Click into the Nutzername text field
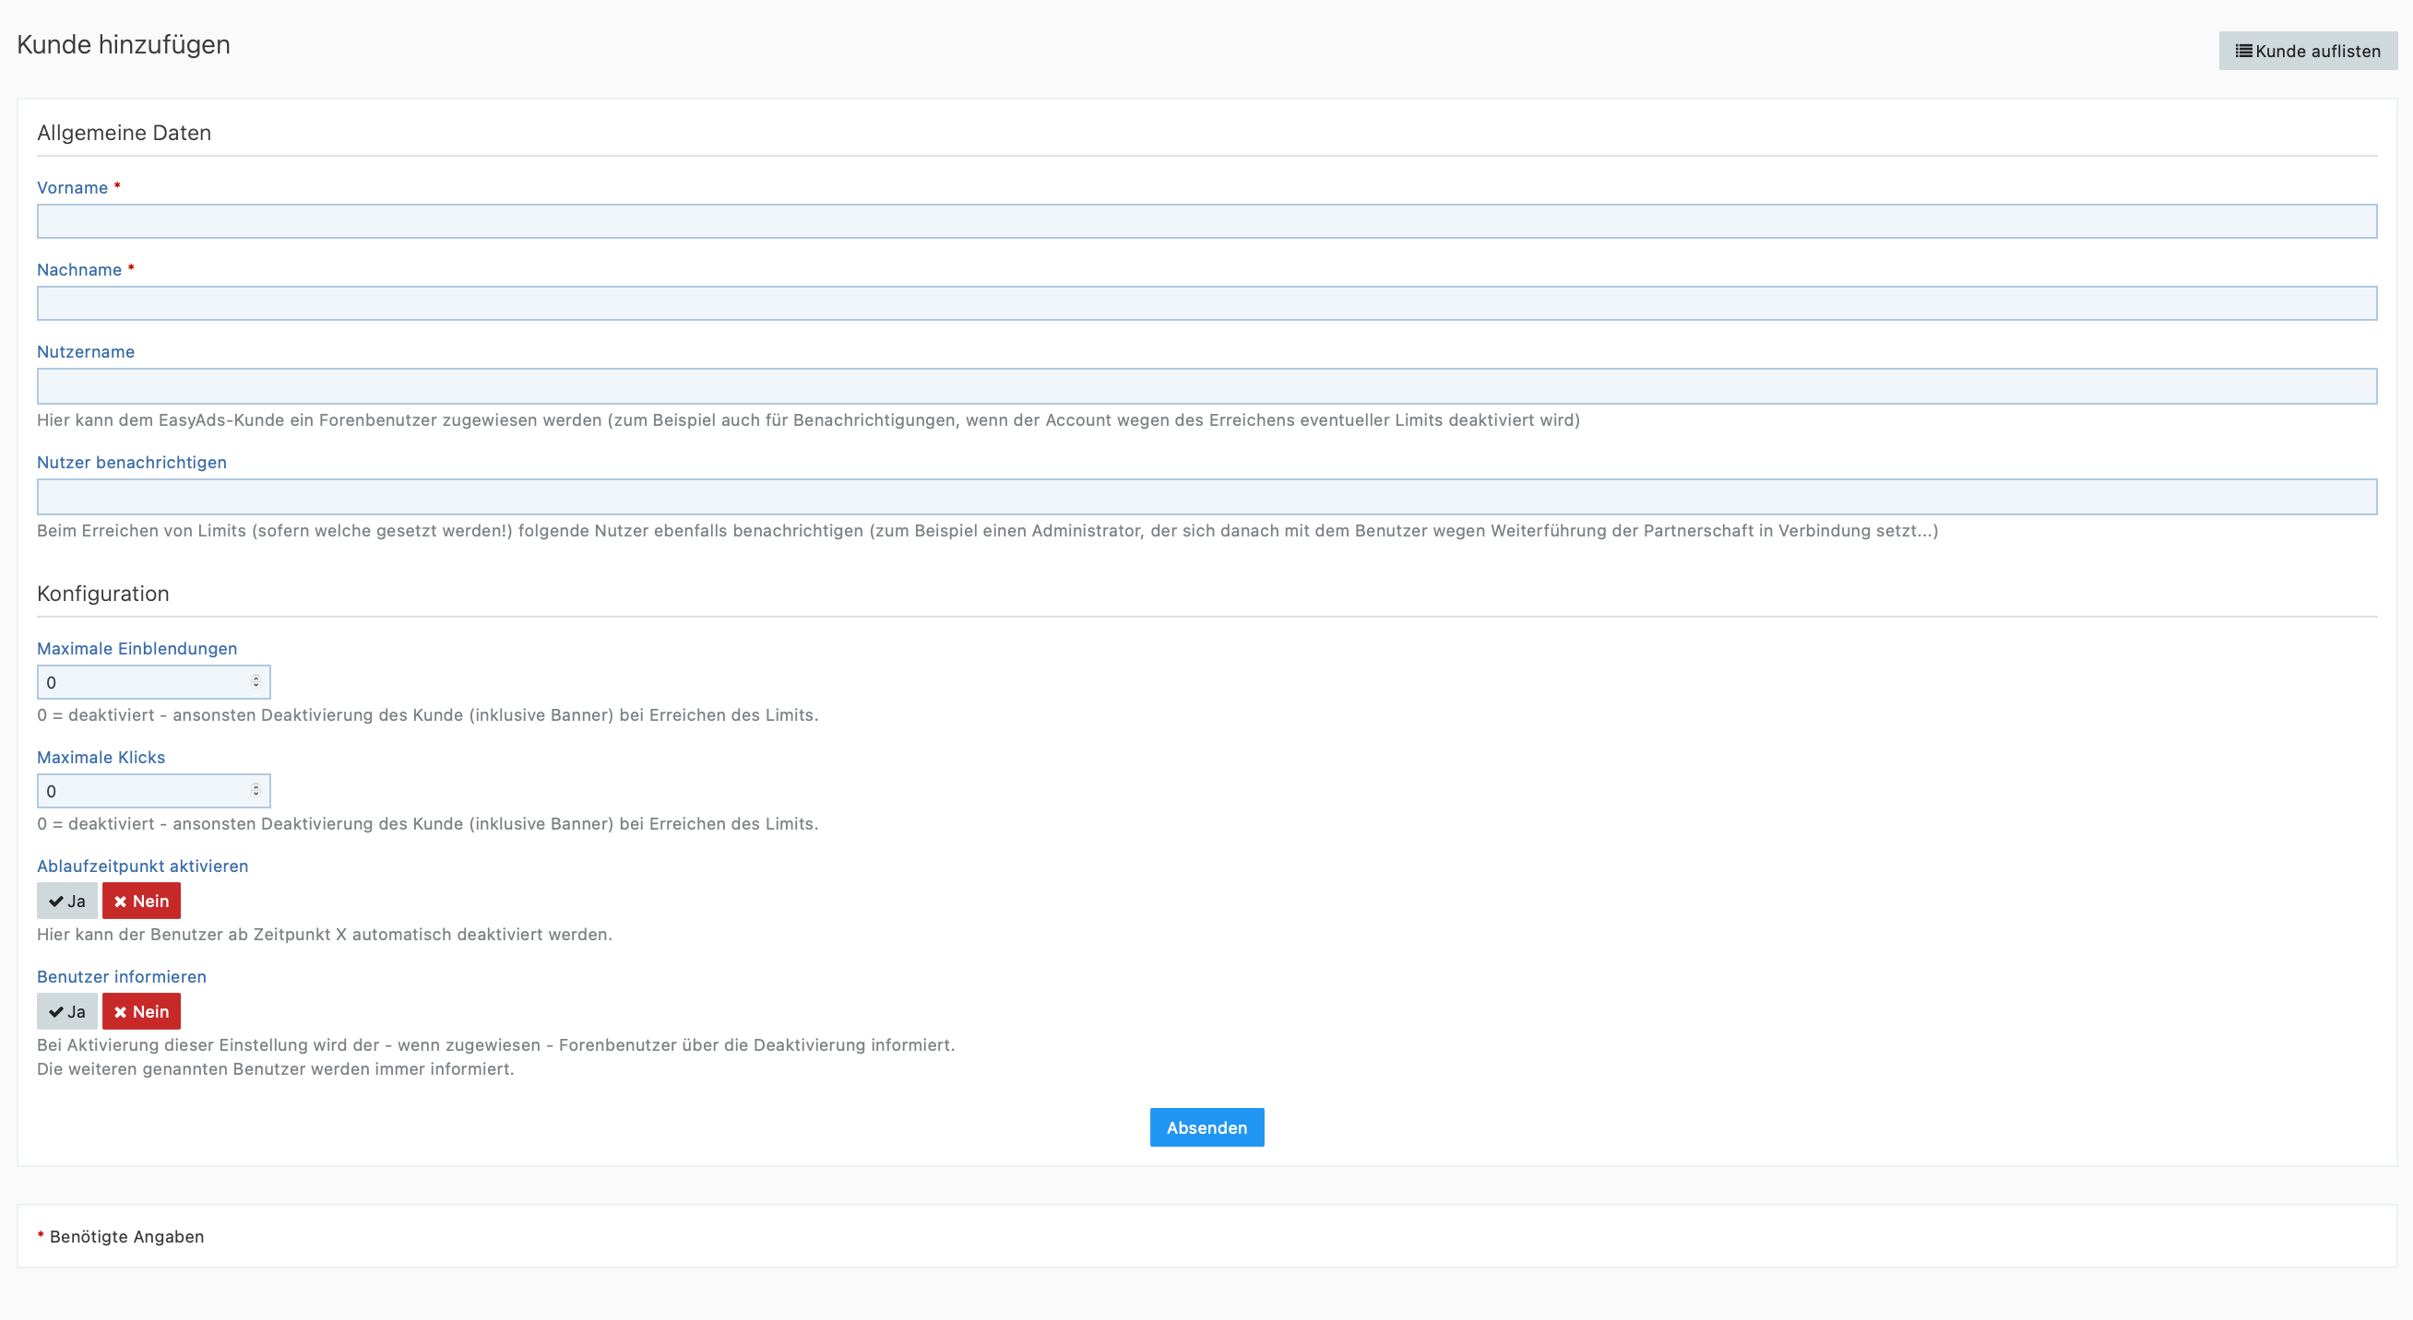 [1206, 385]
